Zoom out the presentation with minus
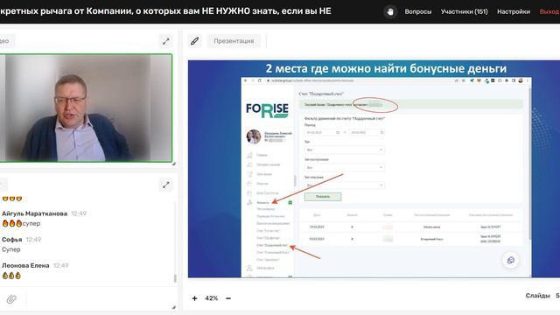The image size is (560, 315). click(228, 298)
